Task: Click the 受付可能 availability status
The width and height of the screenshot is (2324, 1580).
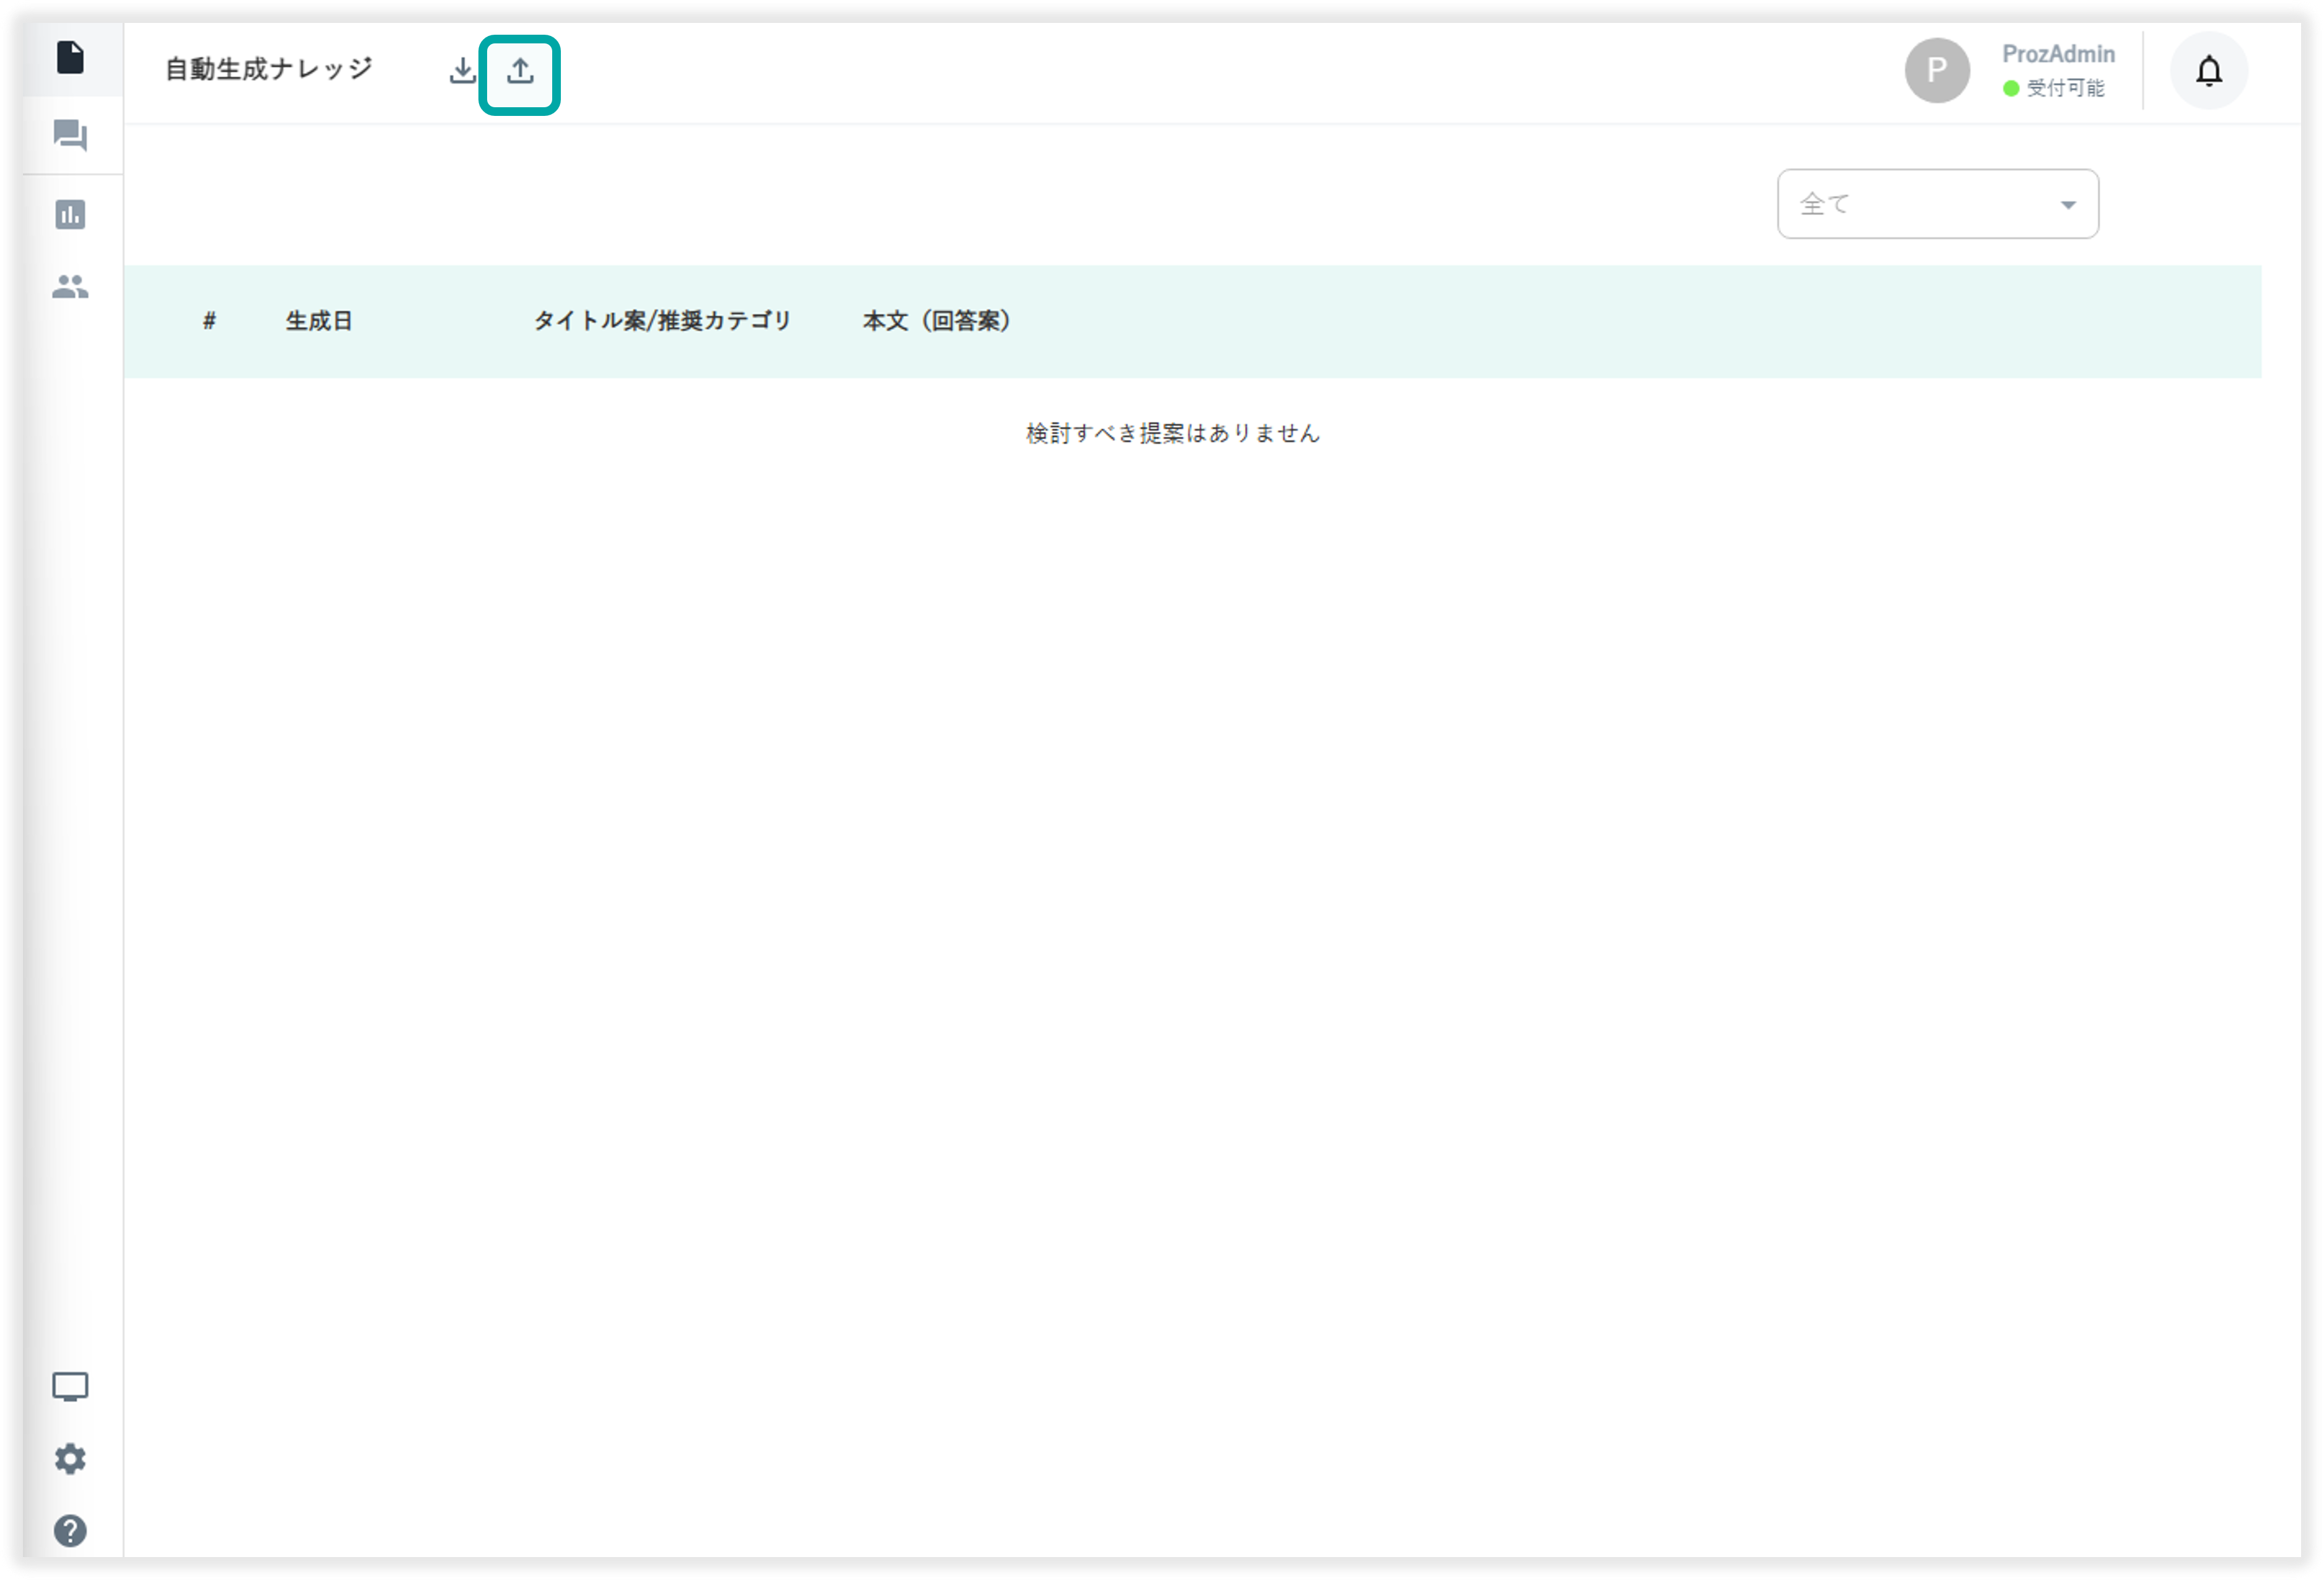Action: coord(2055,88)
